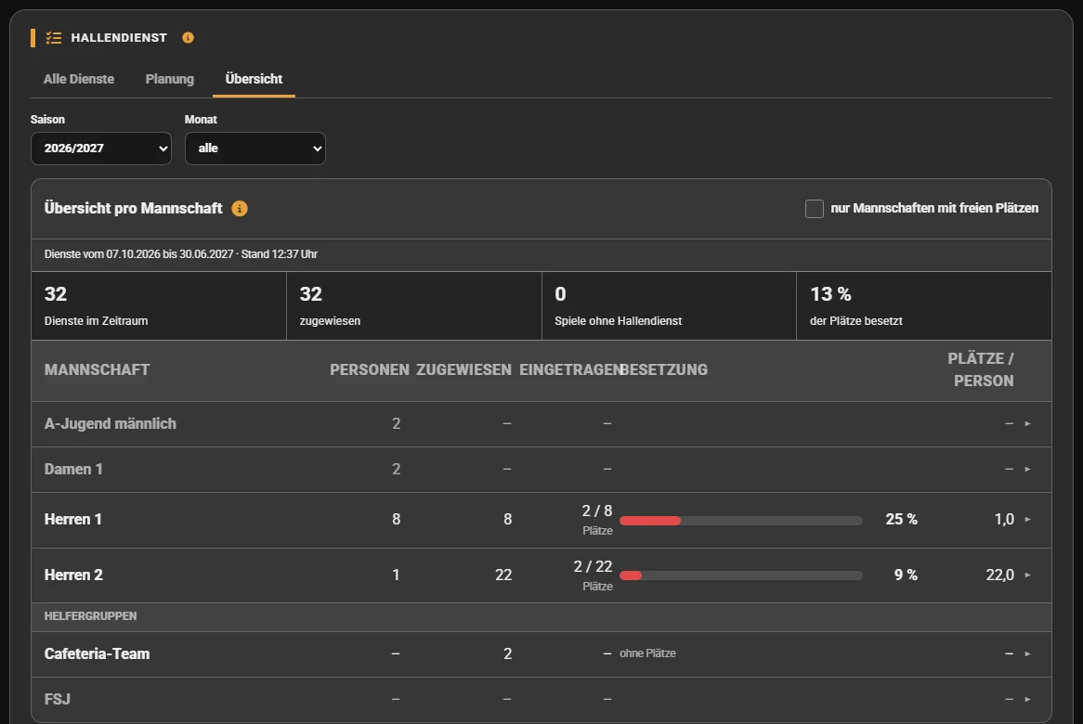The width and height of the screenshot is (1083, 724).
Task: Click the Cafeteria-Team helper group name
Action: (x=97, y=653)
